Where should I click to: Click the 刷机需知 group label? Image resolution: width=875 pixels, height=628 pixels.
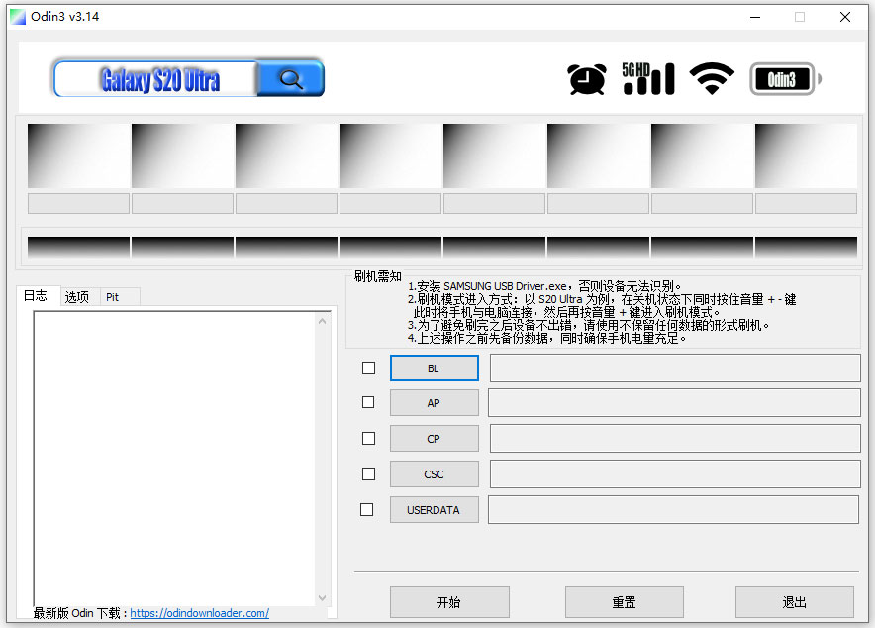point(378,276)
